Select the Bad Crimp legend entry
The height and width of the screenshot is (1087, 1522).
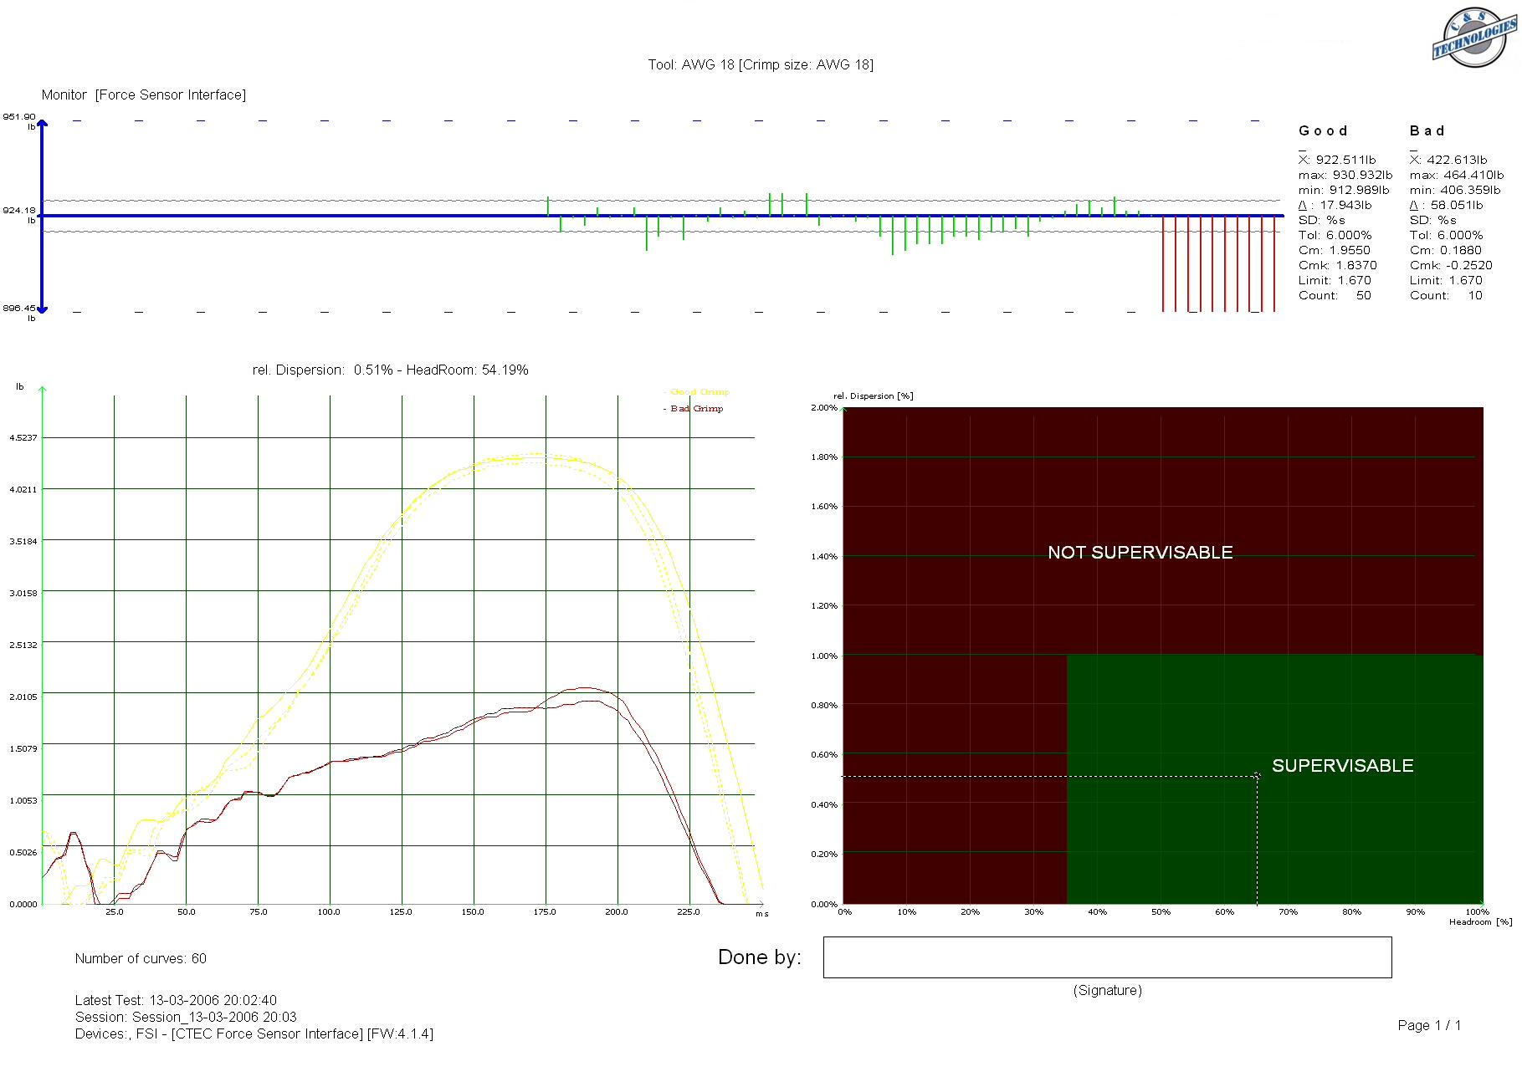[x=696, y=409]
